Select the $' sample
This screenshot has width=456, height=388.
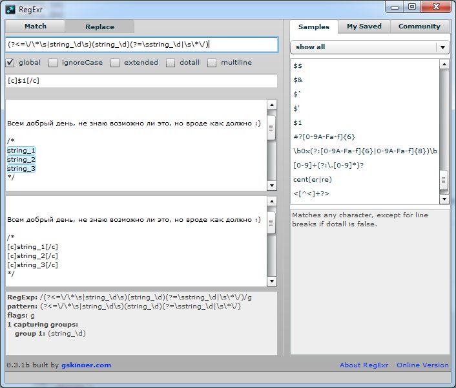tap(296, 109)
